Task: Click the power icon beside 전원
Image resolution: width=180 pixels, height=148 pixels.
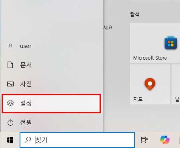Action: pos(10,122)
